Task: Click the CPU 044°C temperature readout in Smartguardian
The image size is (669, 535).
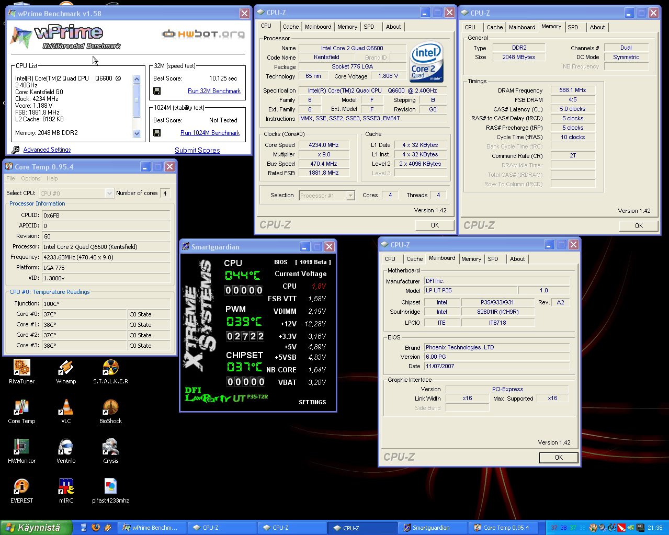Action: tap(243, 275)
